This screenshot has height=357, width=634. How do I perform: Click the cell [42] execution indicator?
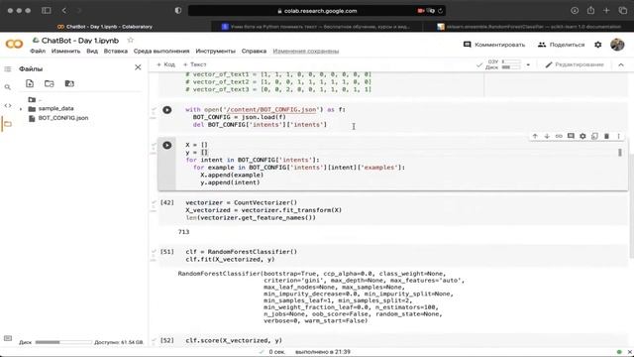pos(167,202)
